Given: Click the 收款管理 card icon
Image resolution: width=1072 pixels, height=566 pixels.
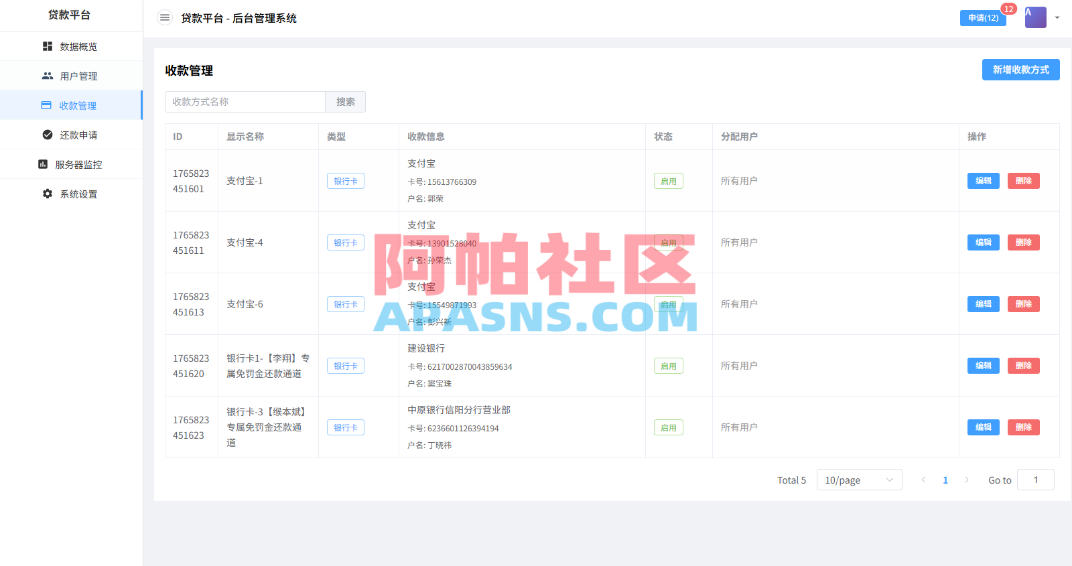Looking at the screenshot, I should point(46,105).
